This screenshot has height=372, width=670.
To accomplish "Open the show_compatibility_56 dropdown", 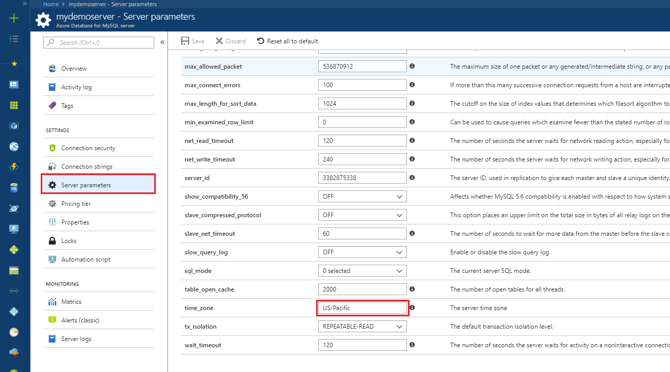I will pos(363,197).
